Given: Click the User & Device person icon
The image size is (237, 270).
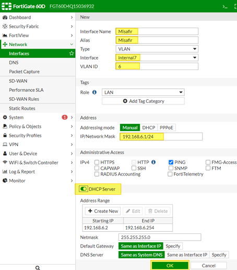Looking at the screenshot, I should [x=5, y=154].
